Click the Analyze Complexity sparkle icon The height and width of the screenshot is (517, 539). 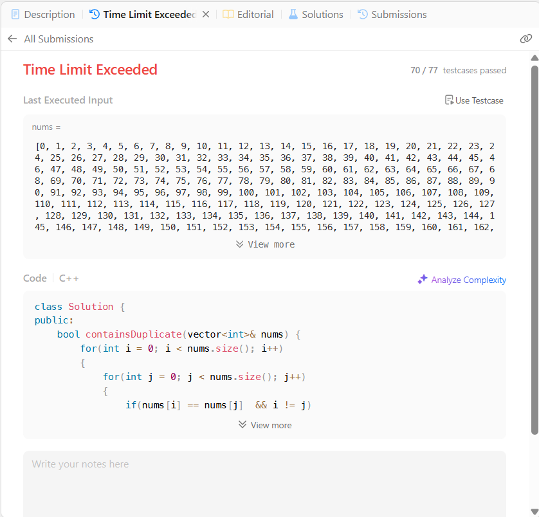coord(423,279)
